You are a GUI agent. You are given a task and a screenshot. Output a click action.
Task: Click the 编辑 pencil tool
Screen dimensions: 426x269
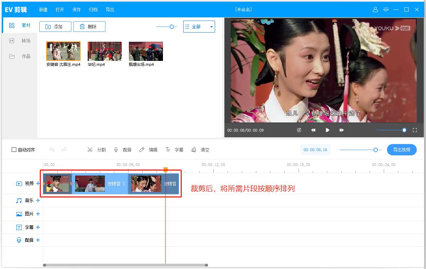(x=148, y=150)
